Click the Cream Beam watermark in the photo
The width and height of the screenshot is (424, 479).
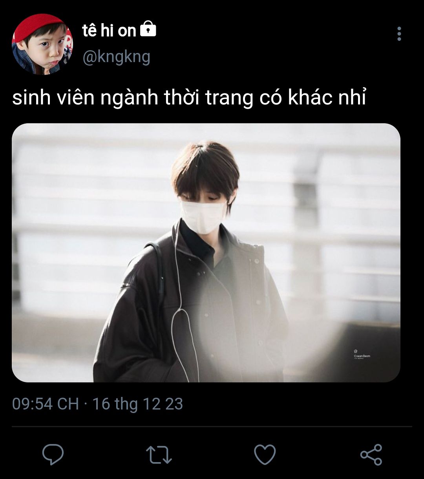click(362, 355)
